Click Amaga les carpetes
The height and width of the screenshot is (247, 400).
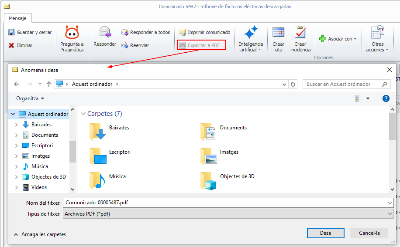[40, 234]
